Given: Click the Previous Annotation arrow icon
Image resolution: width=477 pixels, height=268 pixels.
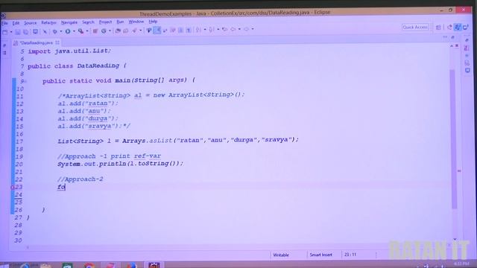Looking at the screenshot, I should pos(211,30).
